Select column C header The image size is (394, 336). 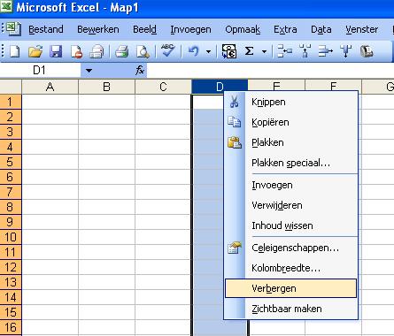point(163,87)
